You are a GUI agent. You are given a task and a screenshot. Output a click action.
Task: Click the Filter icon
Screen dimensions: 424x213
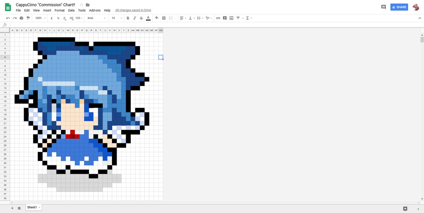pyautogui.click(x=239, y=18)
